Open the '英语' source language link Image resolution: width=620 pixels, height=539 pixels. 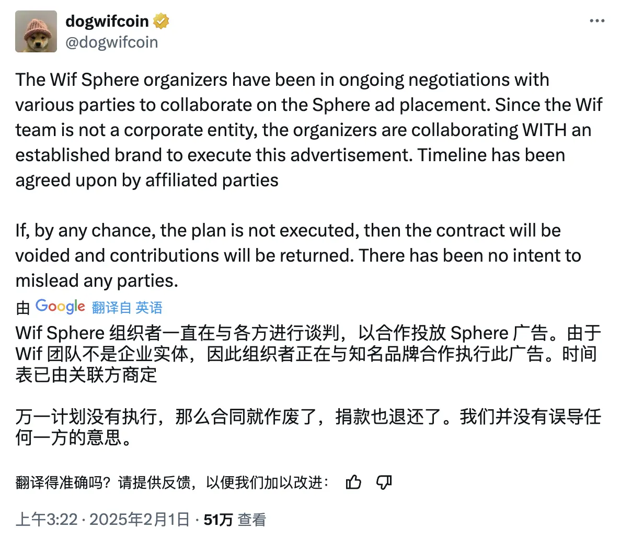151,307
